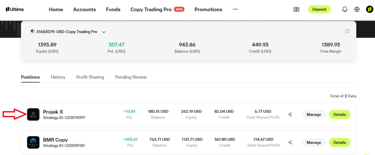Click Projek X credit 82.04 USD
Image resolution: width=375 pixels, height=155 pixels.
[x=224, y=111]
